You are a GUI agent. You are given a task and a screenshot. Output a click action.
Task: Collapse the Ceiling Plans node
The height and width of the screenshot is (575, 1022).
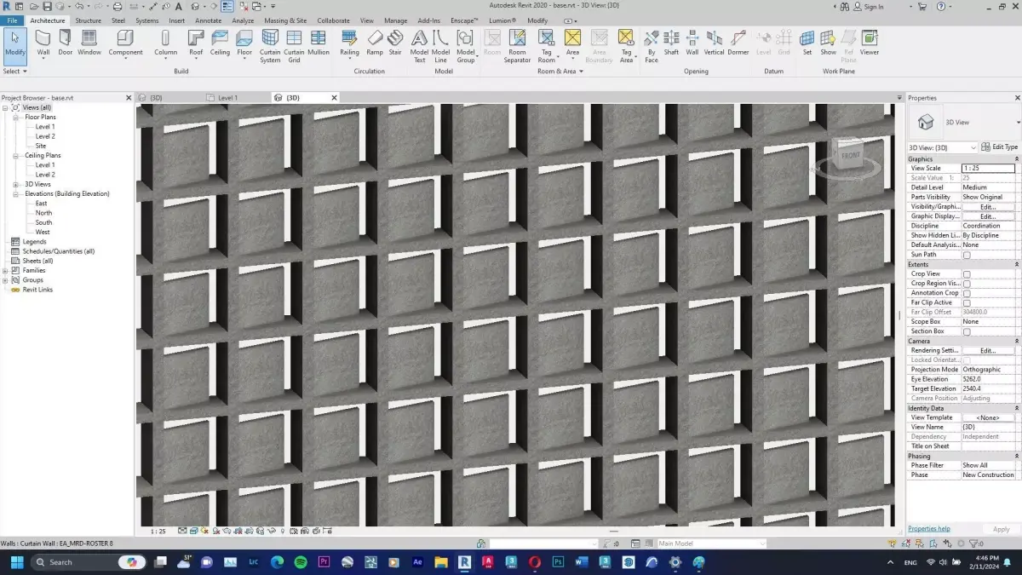15,156
